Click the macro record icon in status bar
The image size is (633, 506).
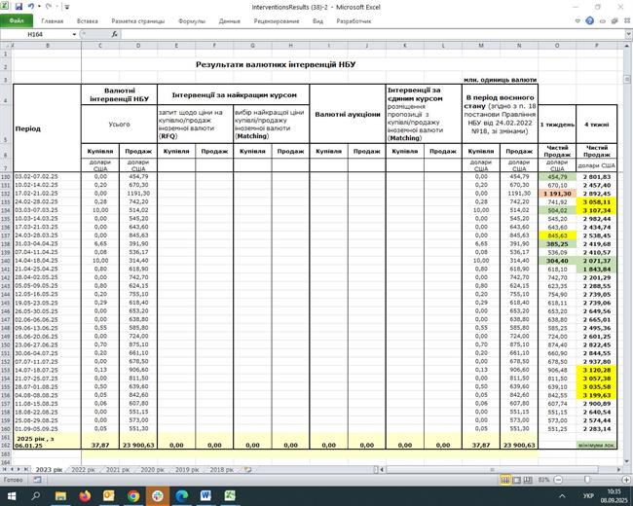(37, 480)
